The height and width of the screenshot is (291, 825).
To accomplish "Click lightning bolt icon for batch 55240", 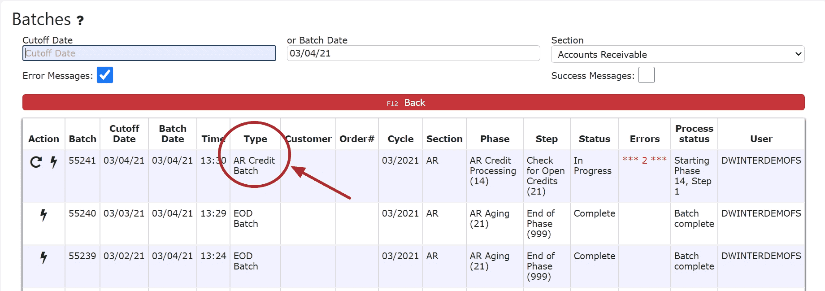I will [43, 215].
